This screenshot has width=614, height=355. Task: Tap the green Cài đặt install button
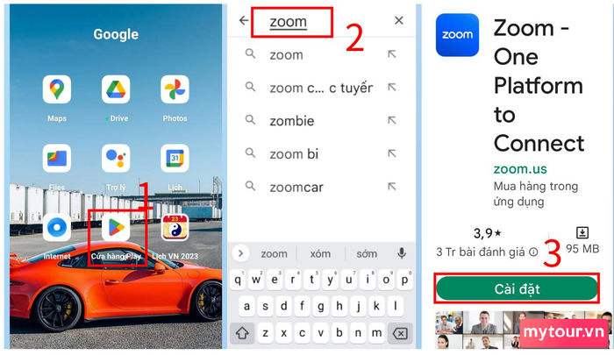point(517,289)
